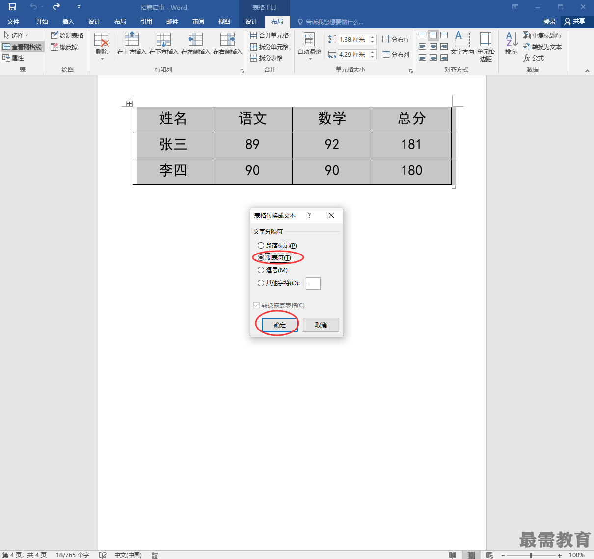Toggle 查看网格线 gridlines
Screen dimensions: 594x559
coord(22,47)
